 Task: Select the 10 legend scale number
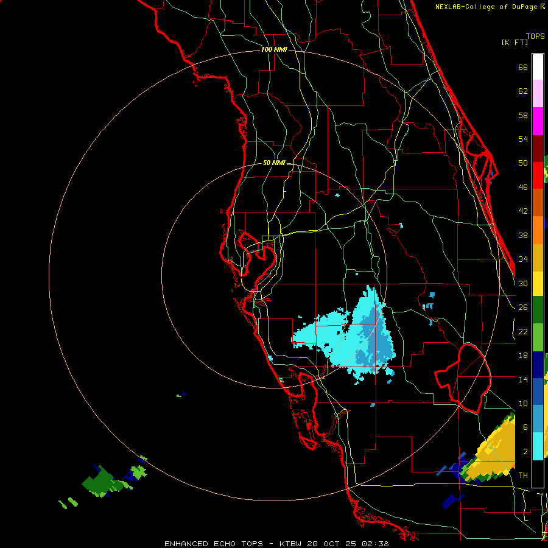point(523,404)
